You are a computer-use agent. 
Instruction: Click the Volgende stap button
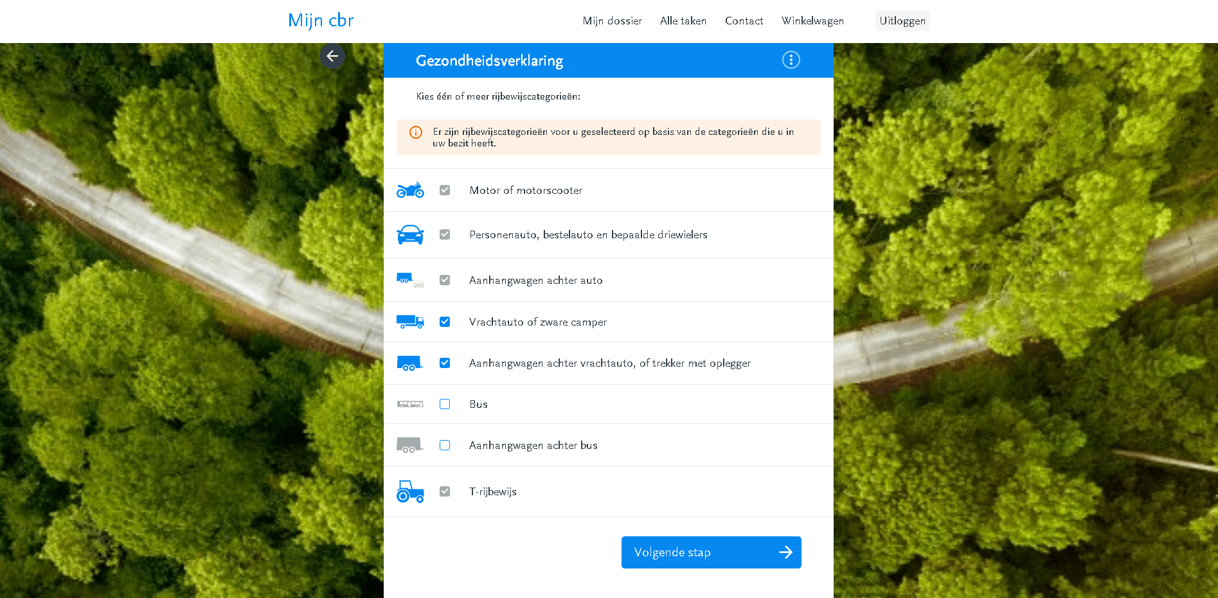(x=711, y=552)
